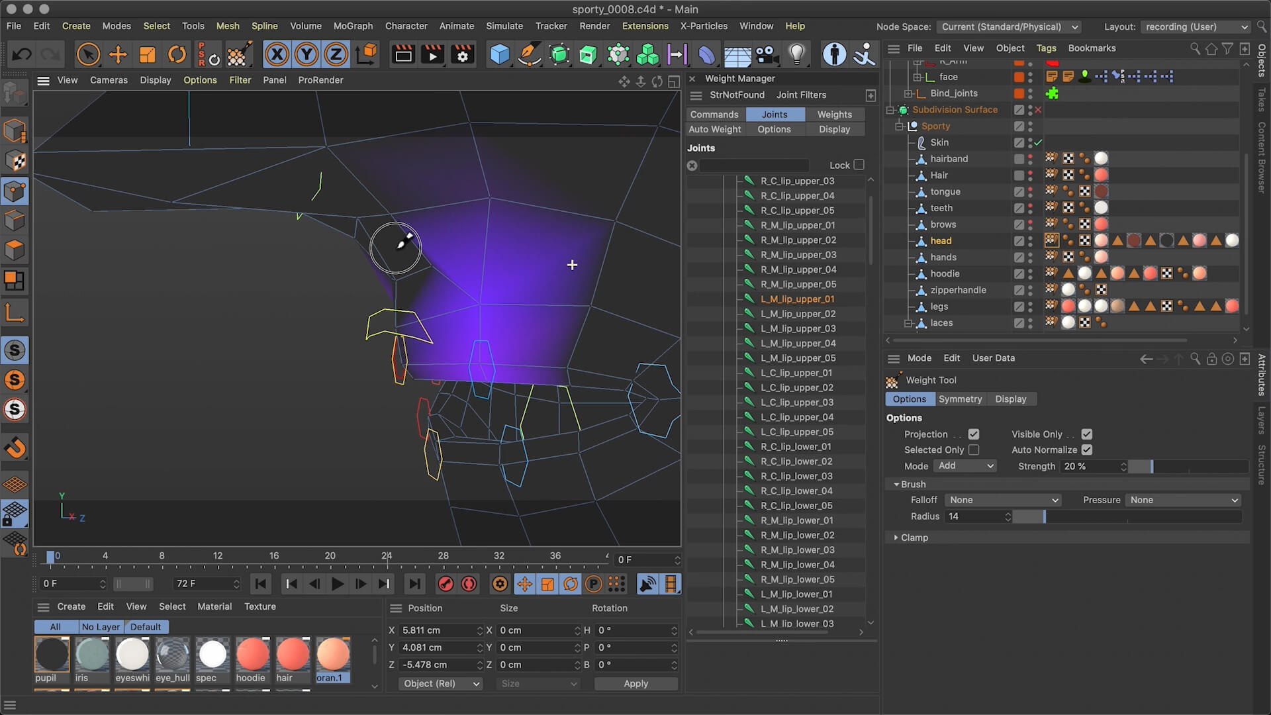Switch to the Weights tab

click(835, 115)
